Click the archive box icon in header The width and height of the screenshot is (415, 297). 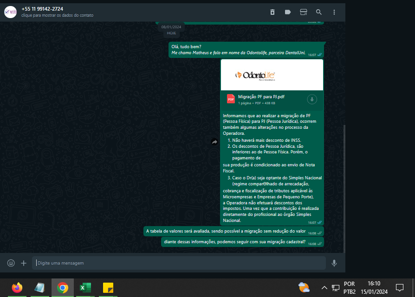303,12
